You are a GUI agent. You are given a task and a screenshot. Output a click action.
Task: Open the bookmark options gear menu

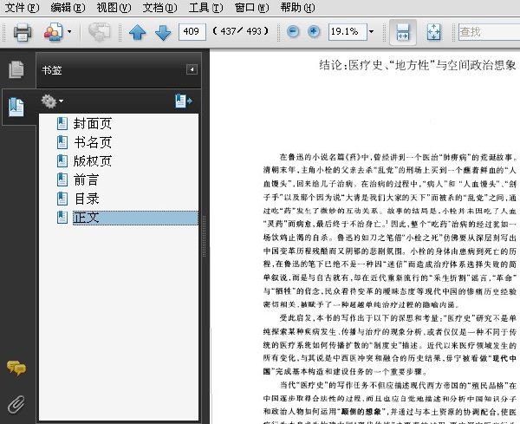[52, 101]
